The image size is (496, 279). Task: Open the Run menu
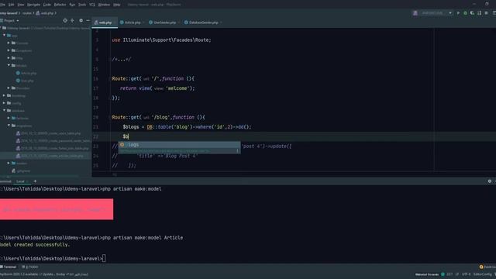click(x=72, y=5)
